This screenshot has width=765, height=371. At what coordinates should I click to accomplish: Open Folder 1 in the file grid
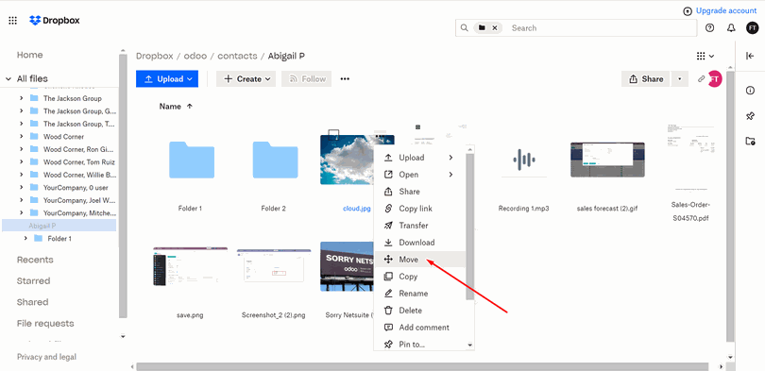191,160
